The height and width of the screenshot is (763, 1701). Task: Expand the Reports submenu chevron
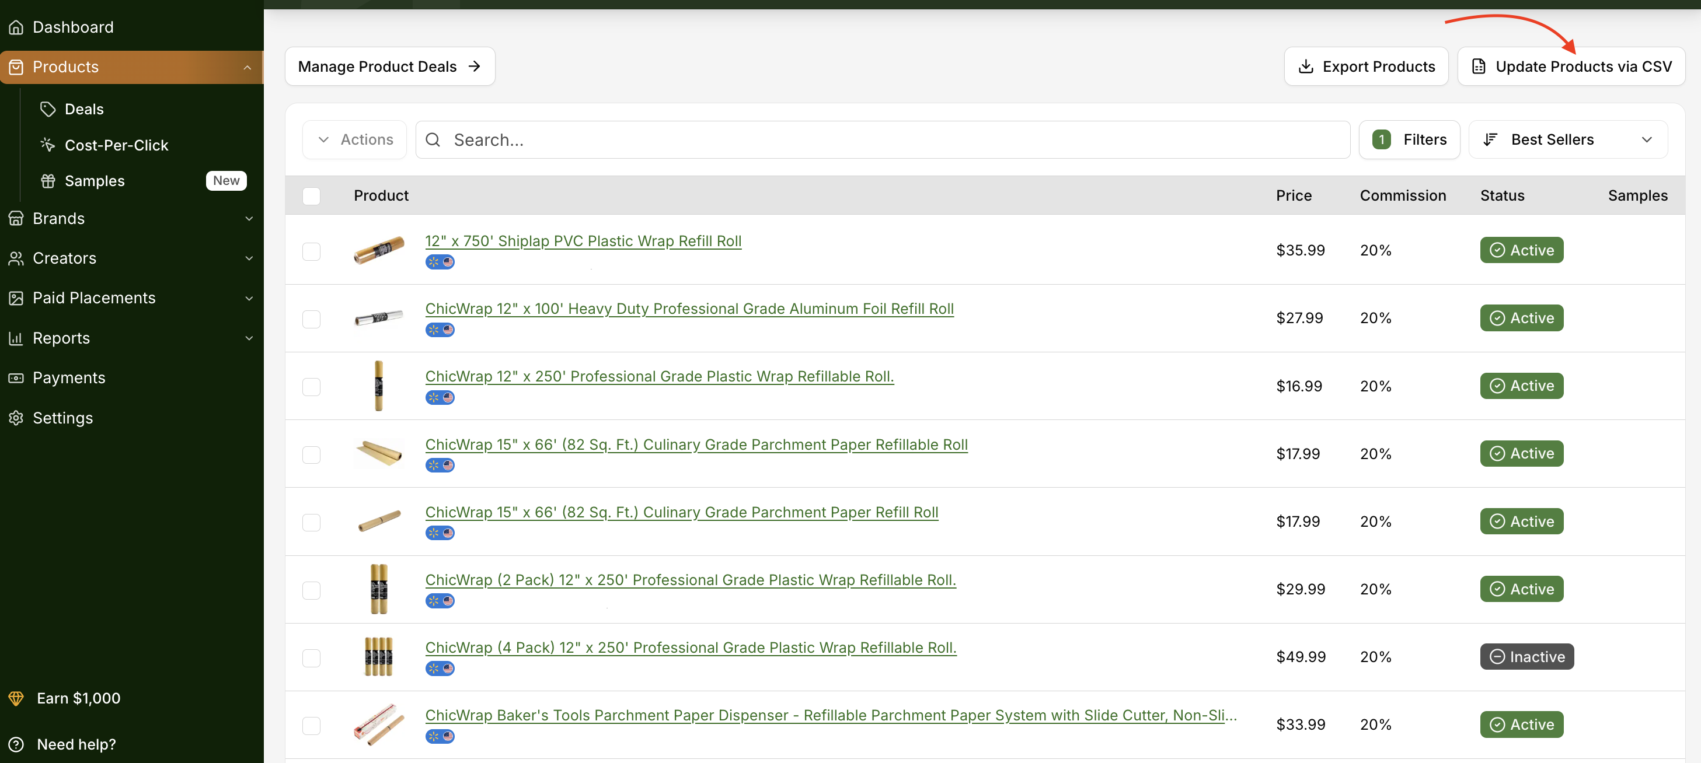pos(249,338)
